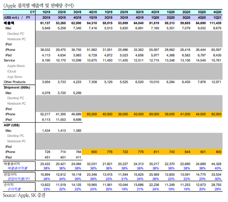Image resolution: width=228 pixels, height=202 pixels.
Task: Select the 순이익 value 28,755
Action: [x=217, y=184]
